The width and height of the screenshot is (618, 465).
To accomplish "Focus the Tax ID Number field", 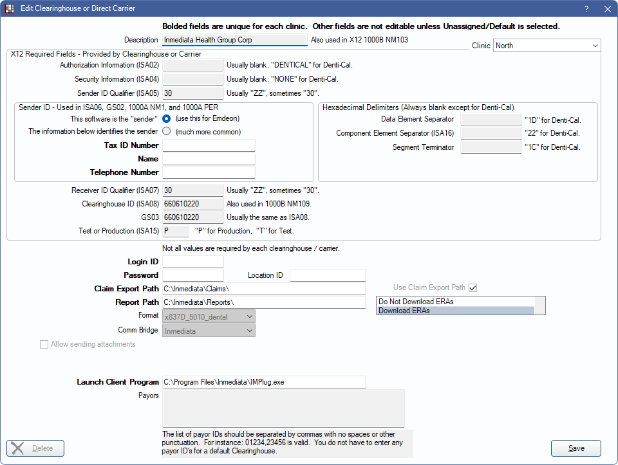I will pos(209,145).
